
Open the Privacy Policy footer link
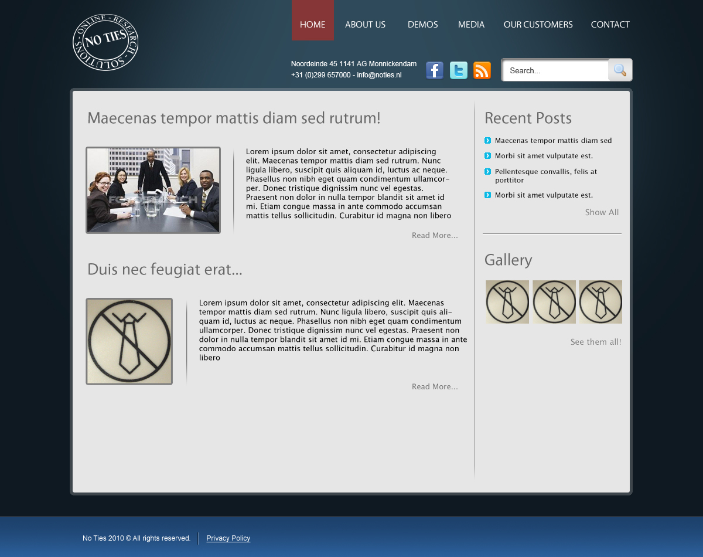tap(228, 538)
